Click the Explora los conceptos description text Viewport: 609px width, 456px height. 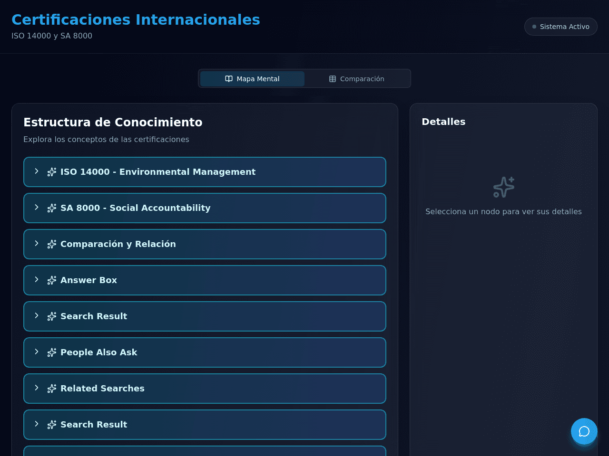106,139
